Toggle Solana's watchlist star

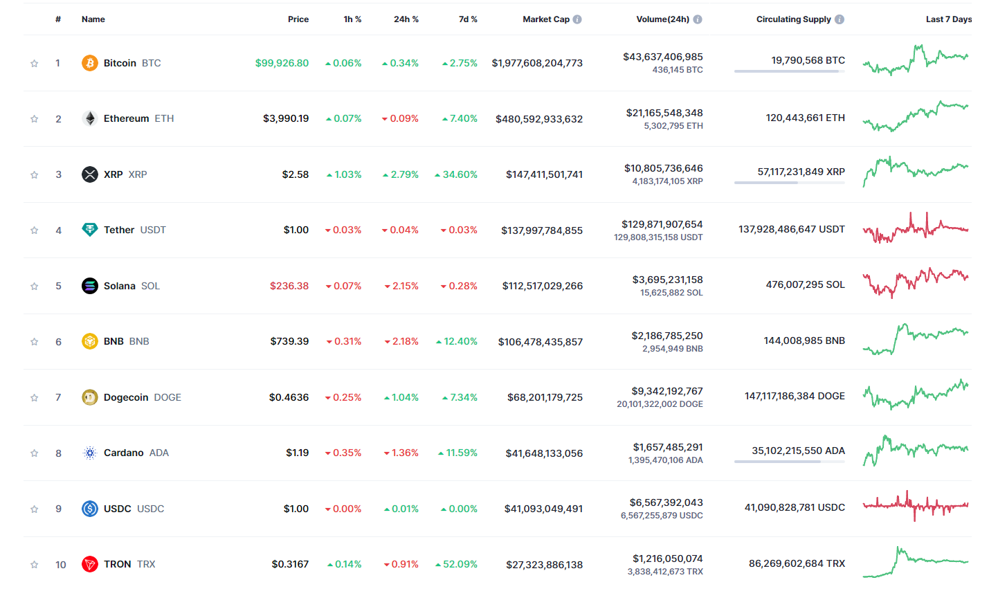tap(34, 287)
